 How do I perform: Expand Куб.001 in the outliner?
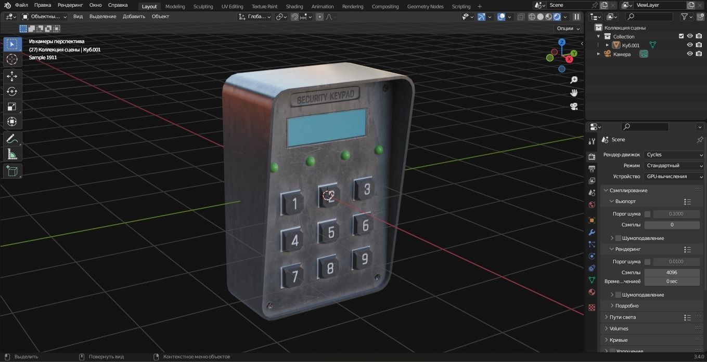click(607, 45)
